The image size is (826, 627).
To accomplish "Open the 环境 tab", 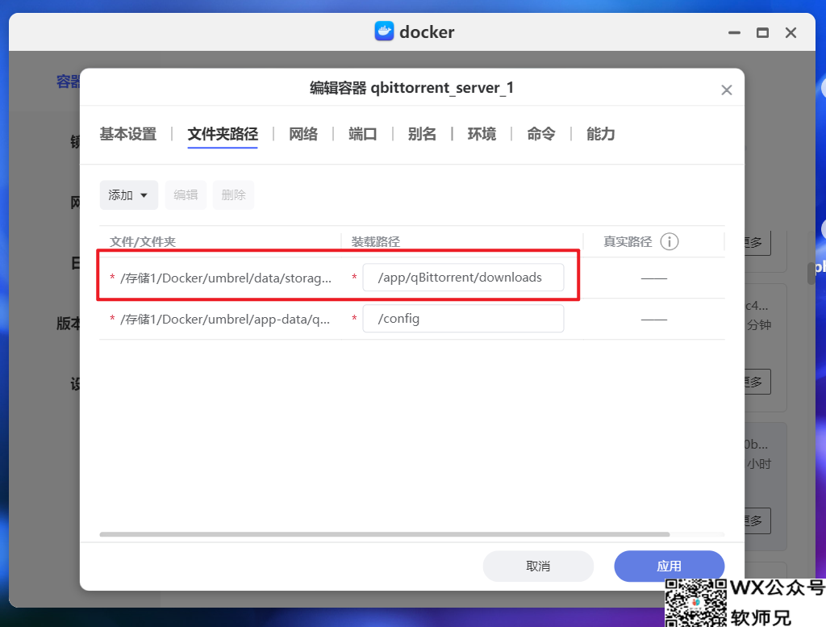I will [x=482, y=134].
